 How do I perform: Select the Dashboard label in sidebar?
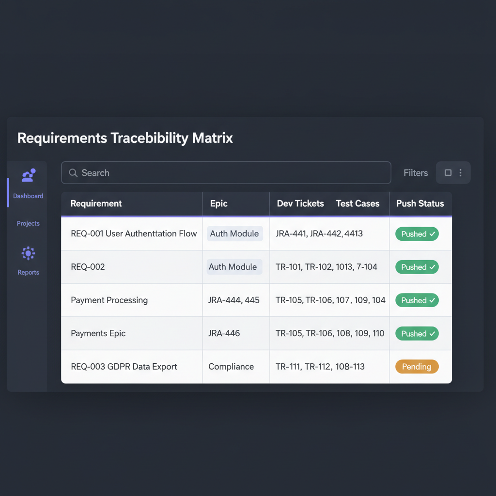tap(28, 196)
